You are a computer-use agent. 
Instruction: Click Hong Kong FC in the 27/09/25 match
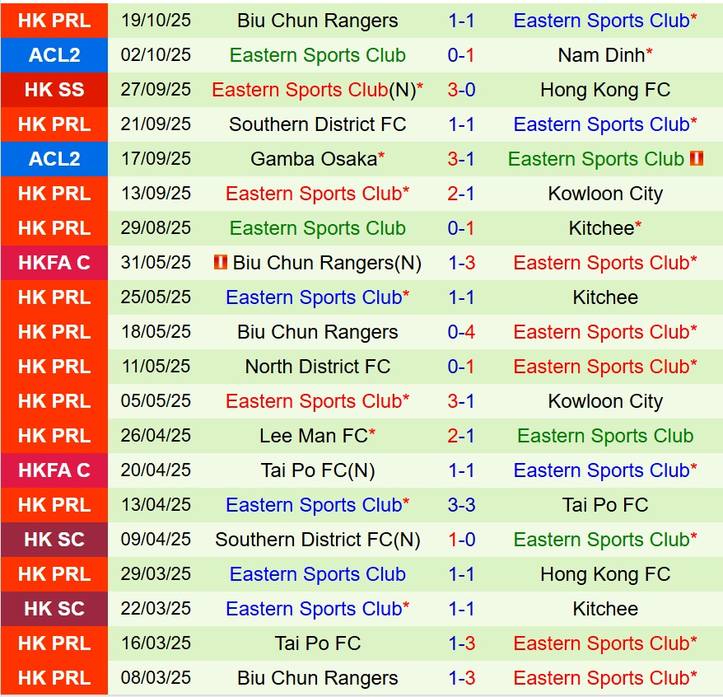click(605, 90)
